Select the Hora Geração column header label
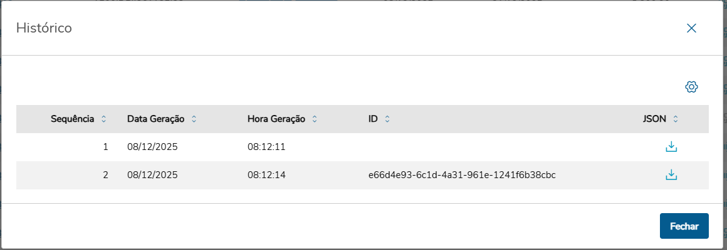The image size is (727, 250). point(276,119)
